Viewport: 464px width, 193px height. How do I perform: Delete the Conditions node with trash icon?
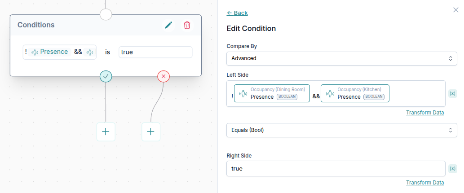point(187,25)
